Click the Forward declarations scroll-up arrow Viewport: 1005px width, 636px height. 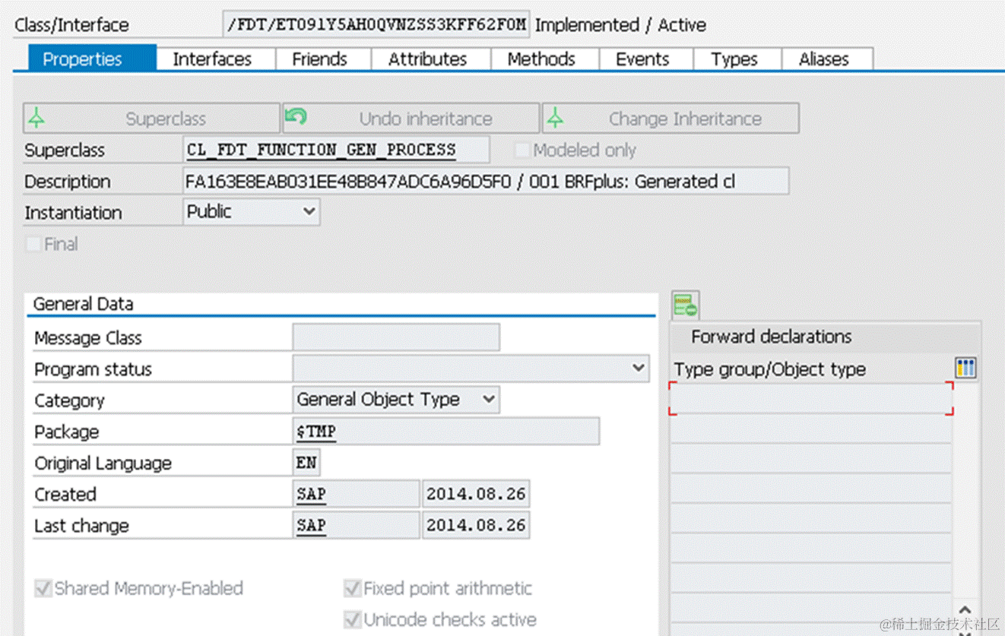(x=965, y=609)
